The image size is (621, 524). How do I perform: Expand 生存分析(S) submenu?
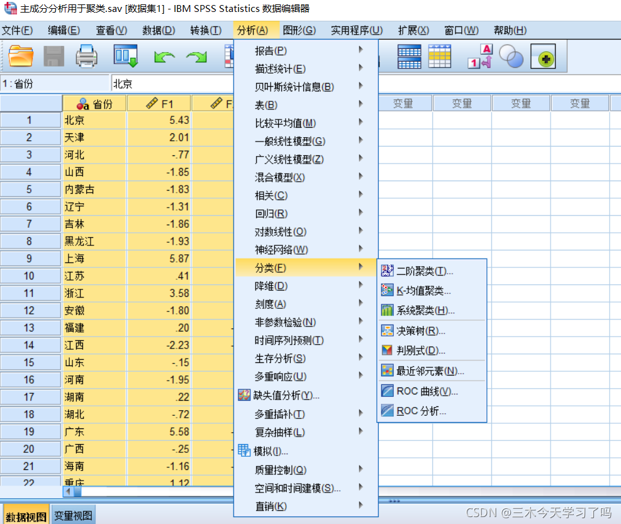click(306, 359)
